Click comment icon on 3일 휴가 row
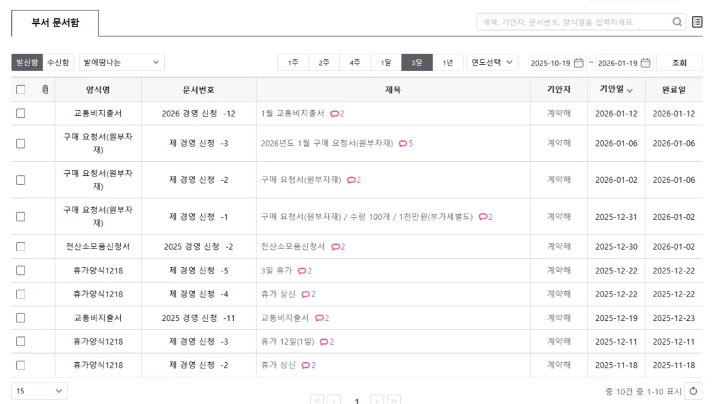Screen dimensions: 715x404 coord(302,271)
